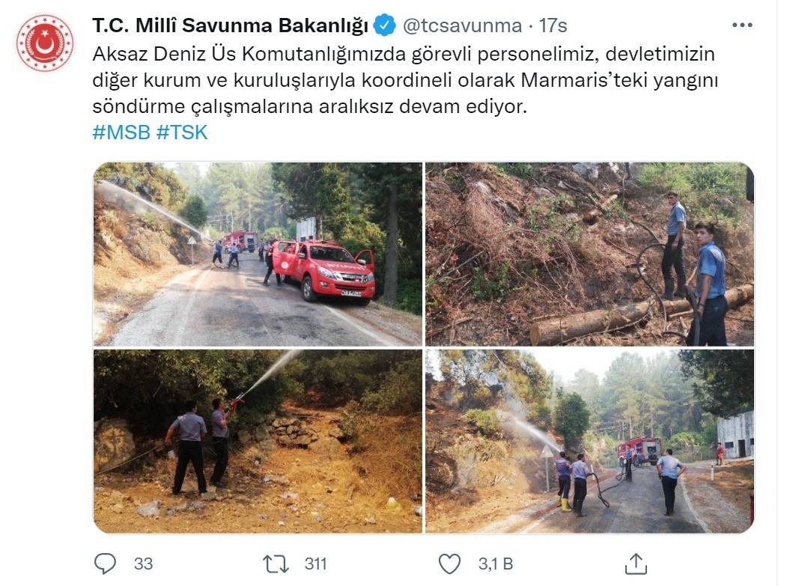View photo of red fire pickup truck

coord(258,254)
